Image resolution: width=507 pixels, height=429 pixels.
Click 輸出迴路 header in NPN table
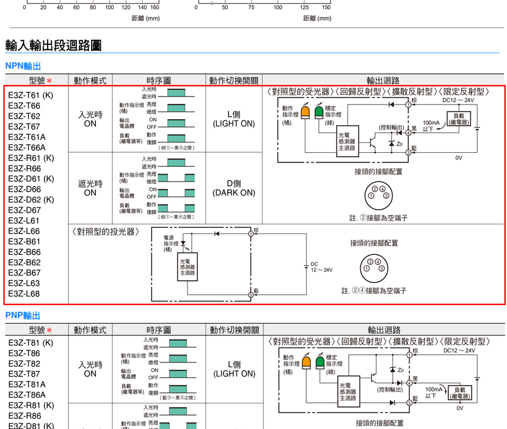383,81
